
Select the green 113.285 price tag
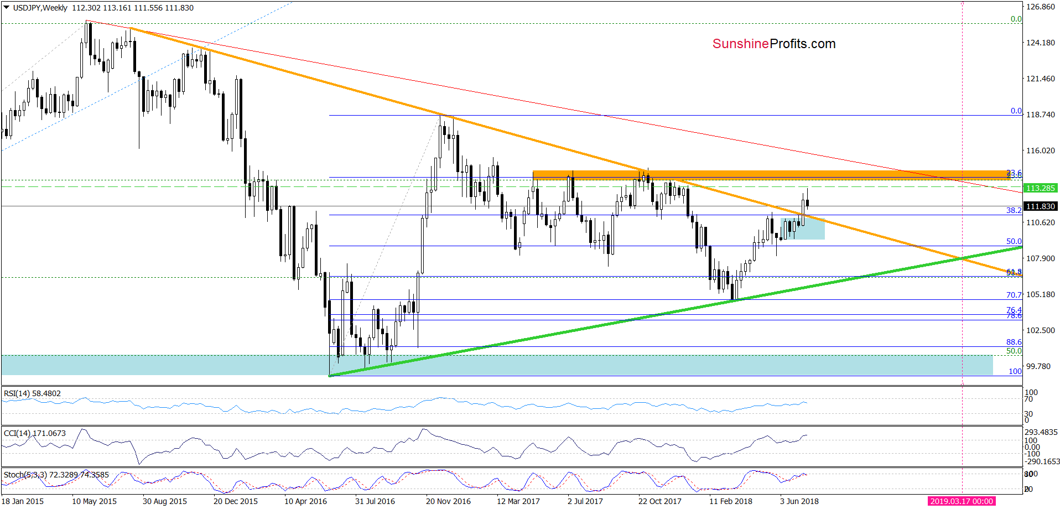click(x=1040, y=188)
